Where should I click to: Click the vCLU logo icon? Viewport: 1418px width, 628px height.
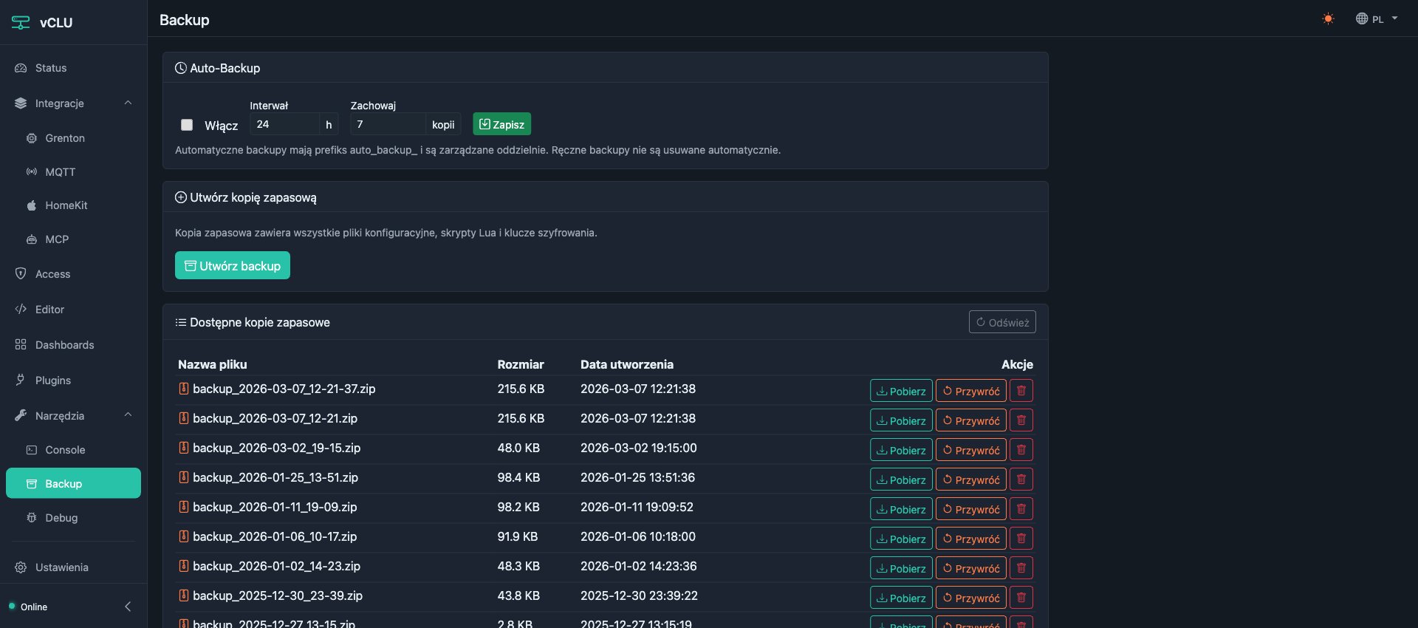pyautogui.click(x=21, y=22)
